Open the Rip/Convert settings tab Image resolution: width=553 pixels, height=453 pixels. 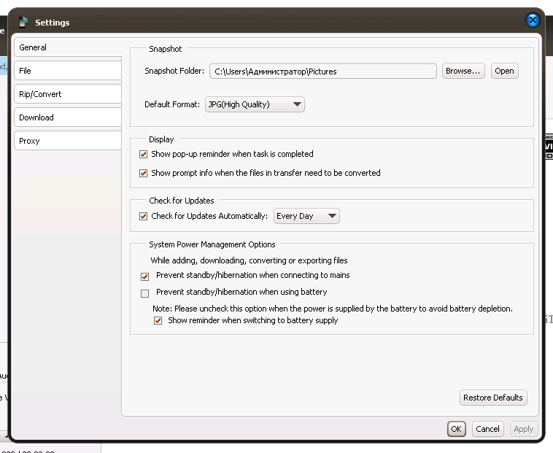coord(68,94)
